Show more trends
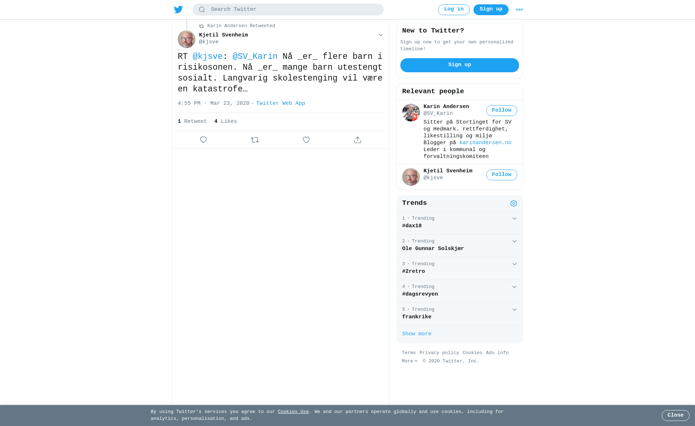 click(x=417, y=334)
